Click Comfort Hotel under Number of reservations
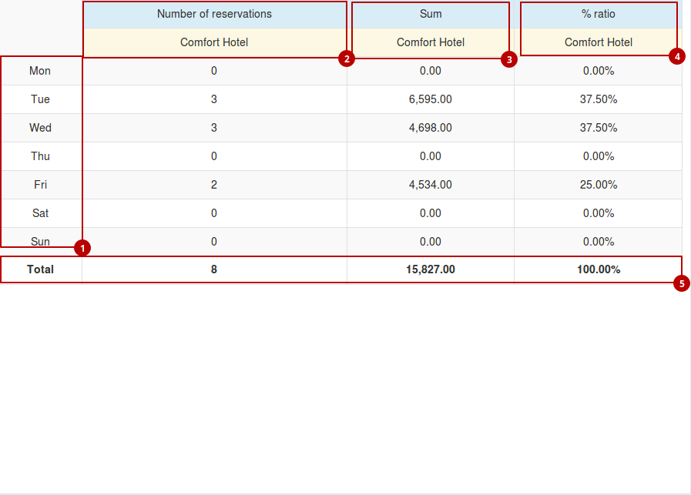The height and width of the screenshot is (495, 691). pos(214,42)
